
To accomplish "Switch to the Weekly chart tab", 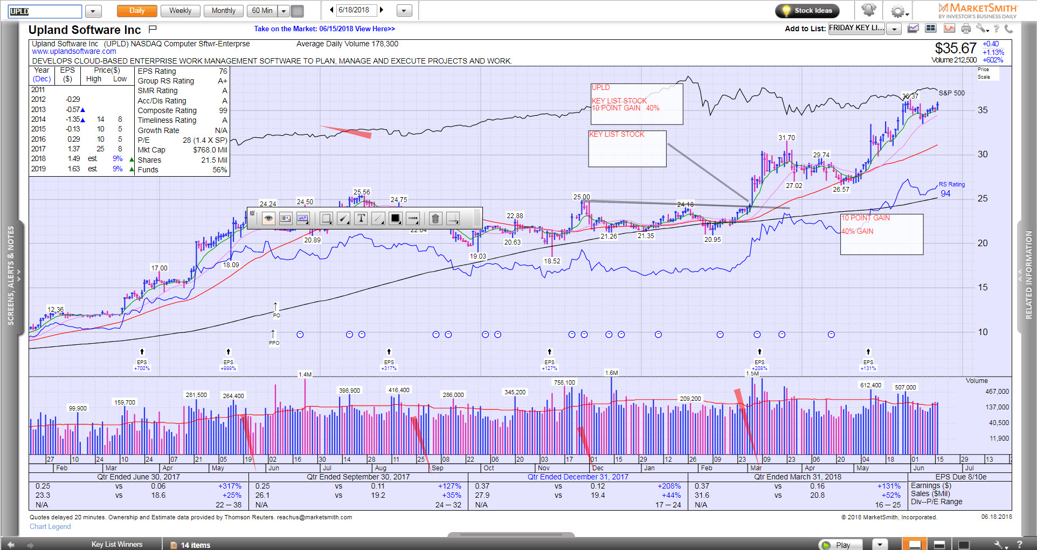I will point(180,11).
